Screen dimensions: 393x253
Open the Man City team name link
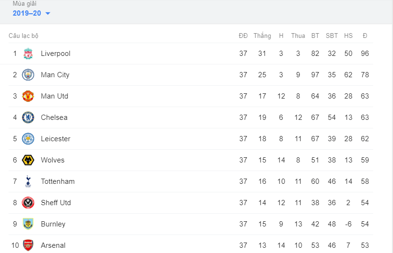(x=55, y=75)
